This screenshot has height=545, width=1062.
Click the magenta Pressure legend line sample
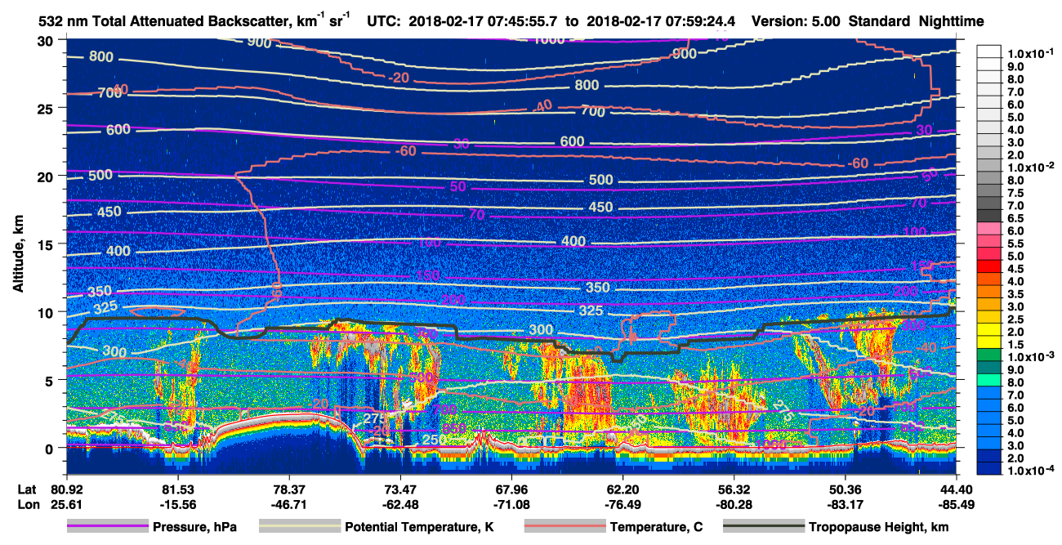[x=108, y=526]
